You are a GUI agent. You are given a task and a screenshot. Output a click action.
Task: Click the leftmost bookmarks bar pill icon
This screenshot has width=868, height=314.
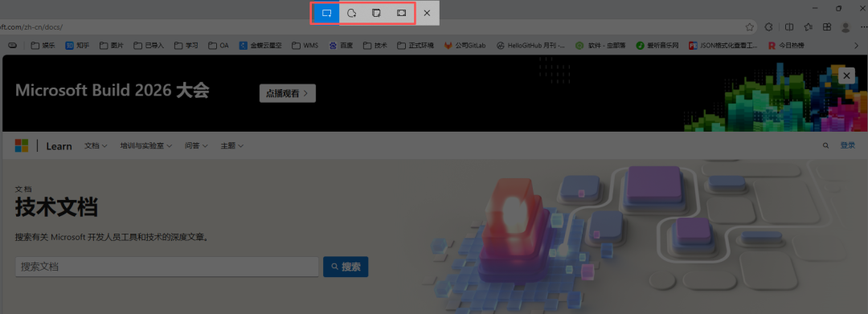12,45
